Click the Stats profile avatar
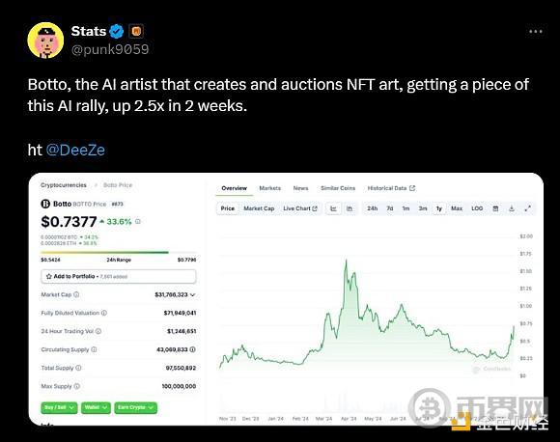Screen dimensions: 560x442 click(45, 41)
